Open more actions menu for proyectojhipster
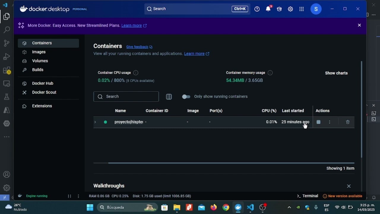380x214 pixels. point(330,122)
